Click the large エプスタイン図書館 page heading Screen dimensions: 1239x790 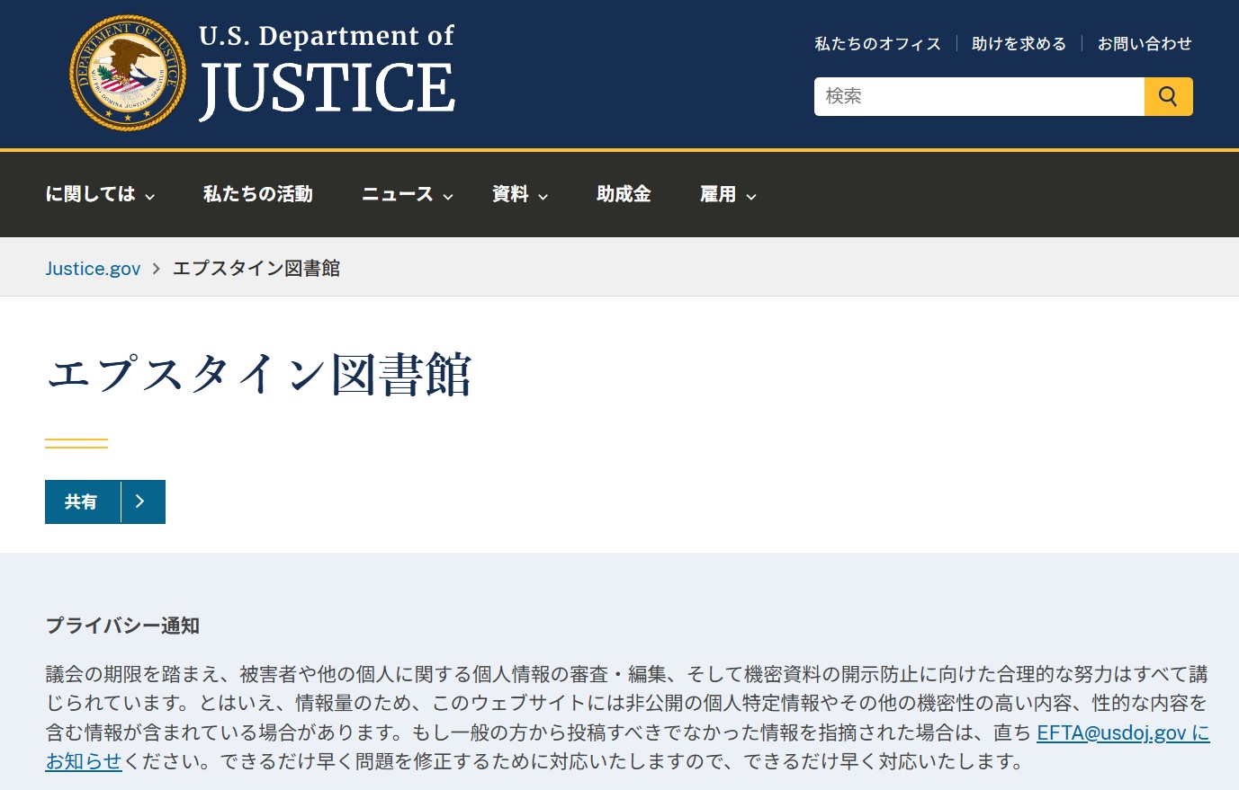(x=259, y=374)
